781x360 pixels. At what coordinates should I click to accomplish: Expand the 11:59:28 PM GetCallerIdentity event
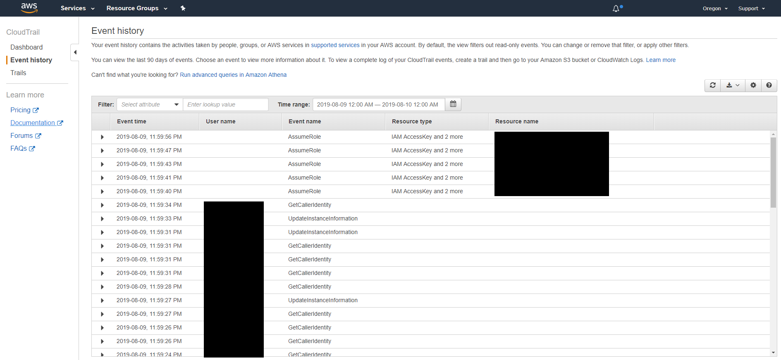102,287
